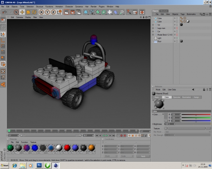The width and height of the screenshot is (212, 169).
Task: Open the Materials Function menu
Action: [x=24, y=142]
